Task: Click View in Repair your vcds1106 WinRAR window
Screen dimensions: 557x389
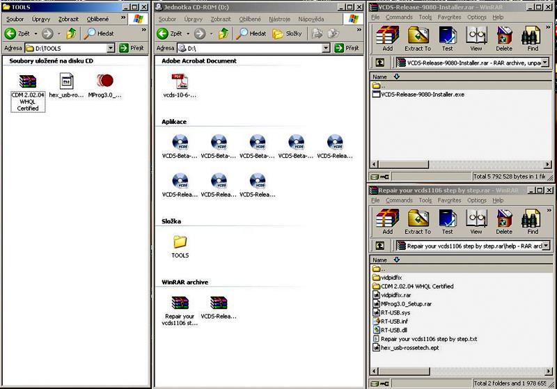Action: 476,222
